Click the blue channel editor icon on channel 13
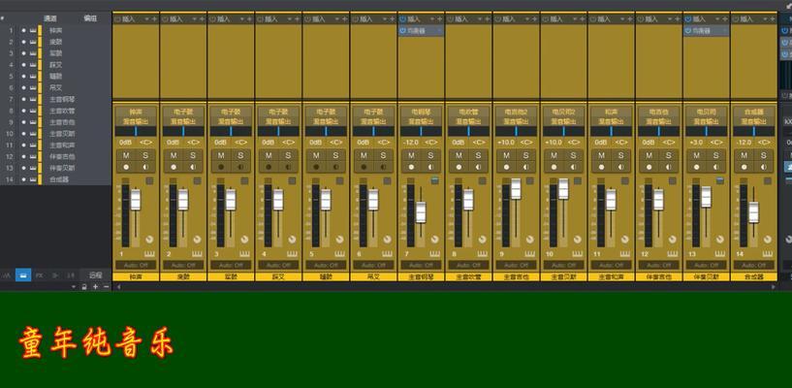 pyautogui.click(x=720, y=180)
